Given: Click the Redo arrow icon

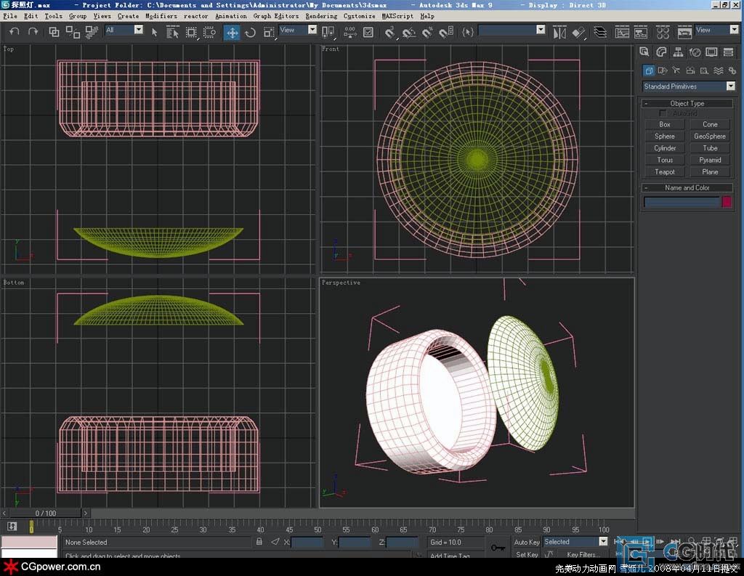Looking at the screenshot, I should point(33,32).
